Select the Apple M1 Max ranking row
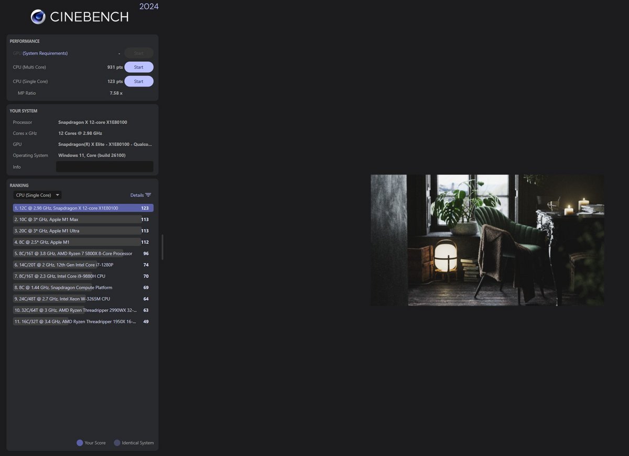The height and width of the screenshot is (456, 629). 83,220
